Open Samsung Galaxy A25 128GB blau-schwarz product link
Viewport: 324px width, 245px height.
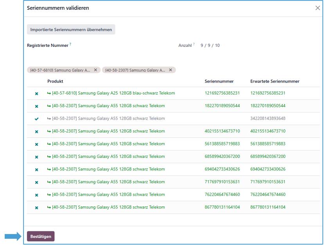113,93
